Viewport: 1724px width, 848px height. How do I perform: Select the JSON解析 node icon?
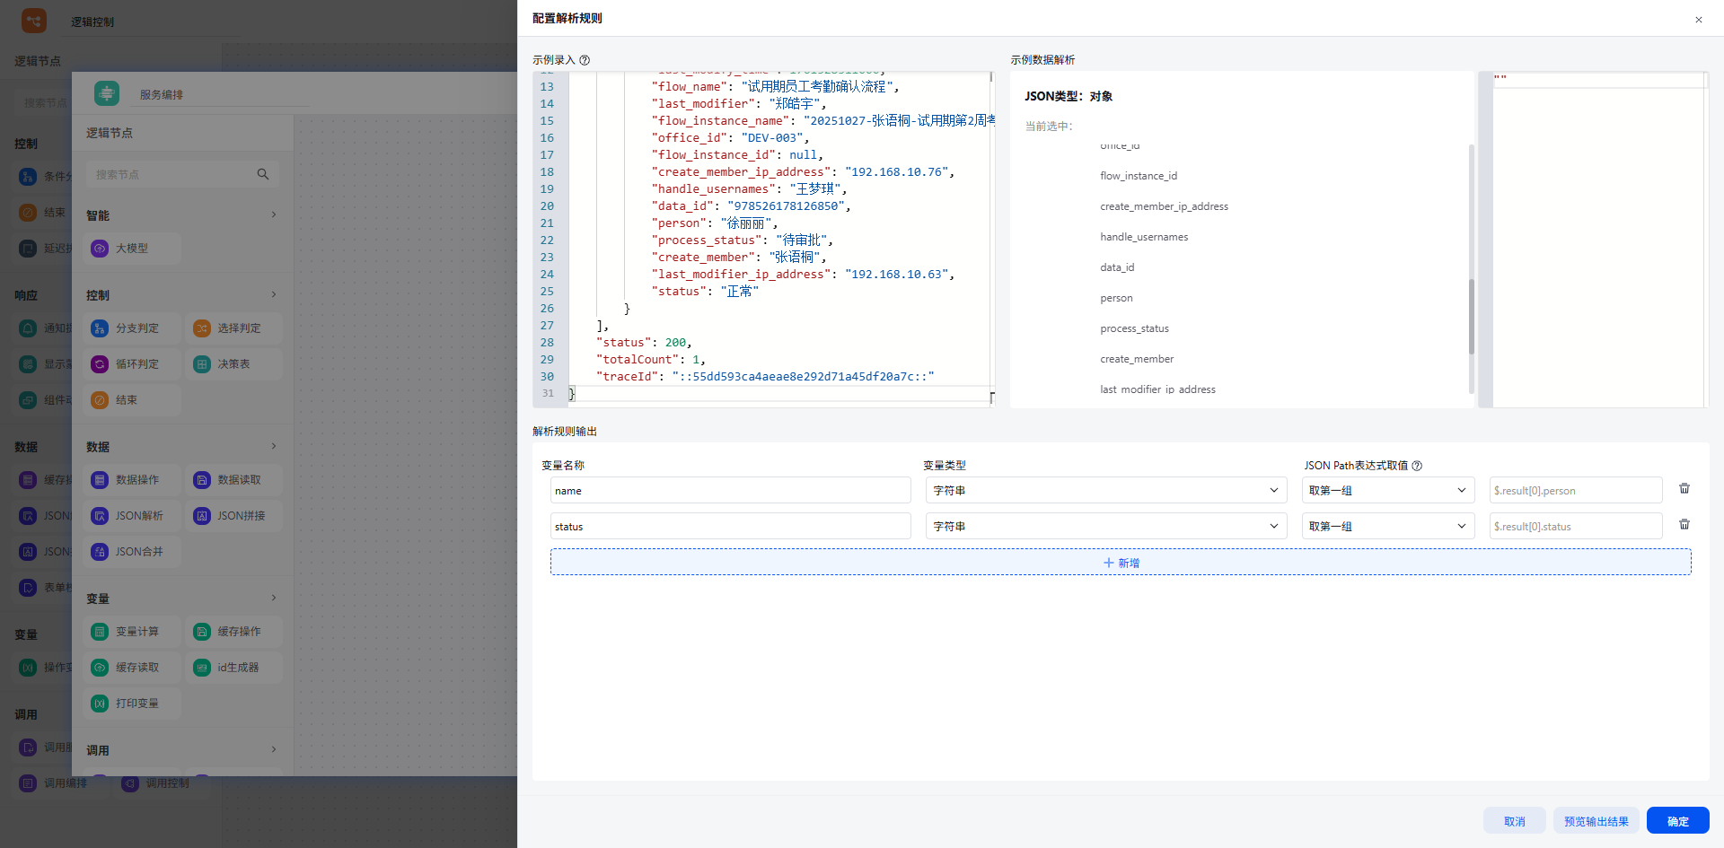pos(100,516)
